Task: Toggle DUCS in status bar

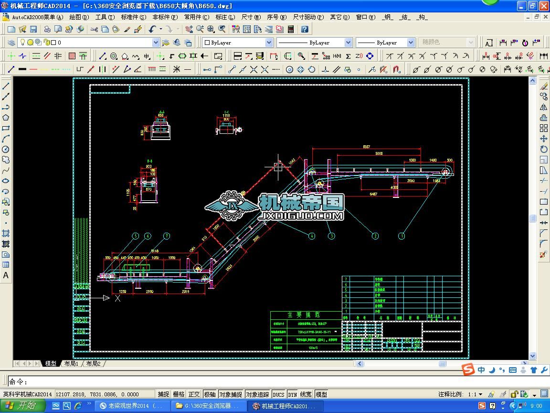Action: (x=278, y=394)
